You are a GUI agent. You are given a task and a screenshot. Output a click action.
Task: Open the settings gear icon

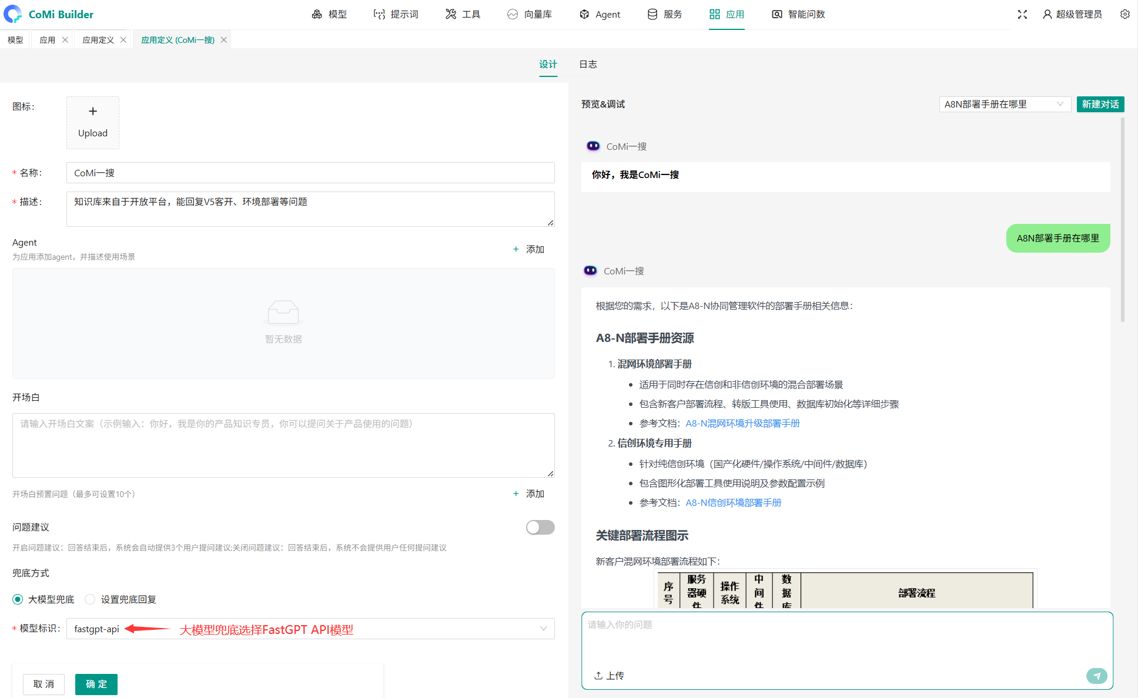click(x=1124, y=14)
